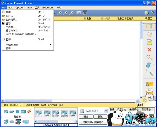Click 另存为... in File menu
Screen dimensions: 157x127
10,27
